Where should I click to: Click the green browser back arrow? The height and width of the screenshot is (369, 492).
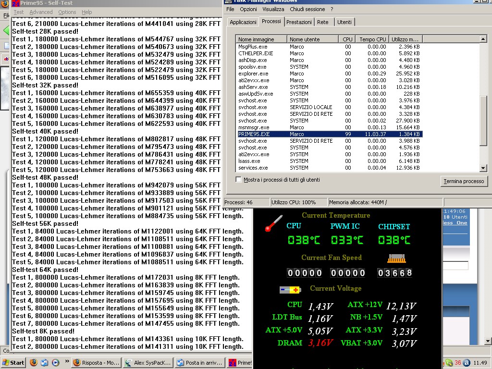tap(6, 31)
